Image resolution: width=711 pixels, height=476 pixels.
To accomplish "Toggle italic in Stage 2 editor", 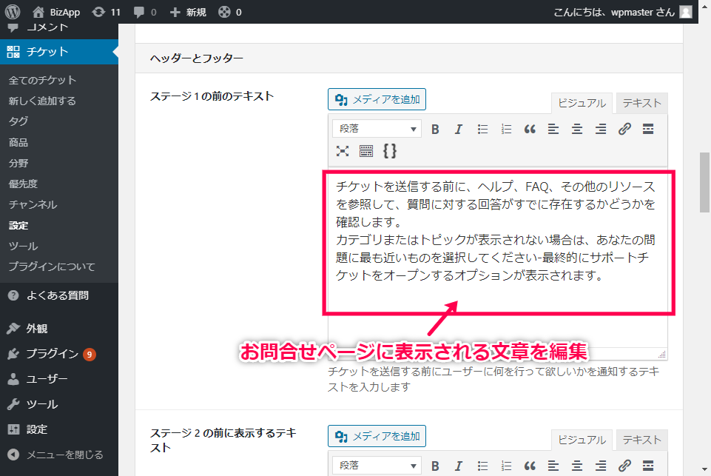I will pos(459,466).
